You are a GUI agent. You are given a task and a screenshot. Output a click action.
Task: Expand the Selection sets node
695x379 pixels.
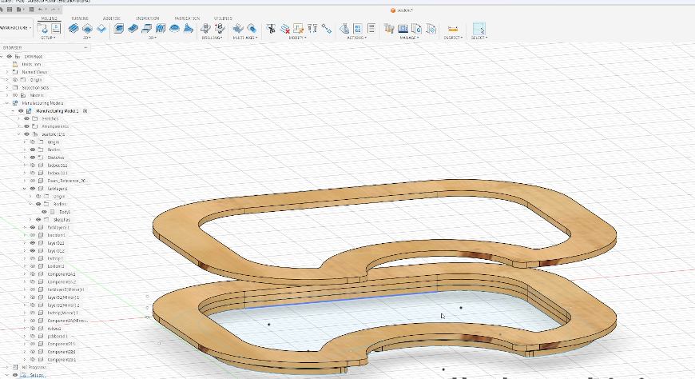pyautogui.click(x=7, y=87)
